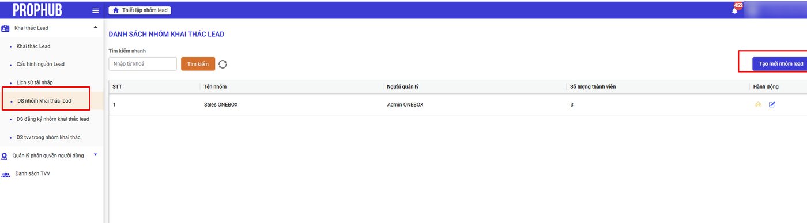
Task: Expand Quản lý phân quyền người dùng arrow
Action: pyautogui.click(x=95, y=154)
